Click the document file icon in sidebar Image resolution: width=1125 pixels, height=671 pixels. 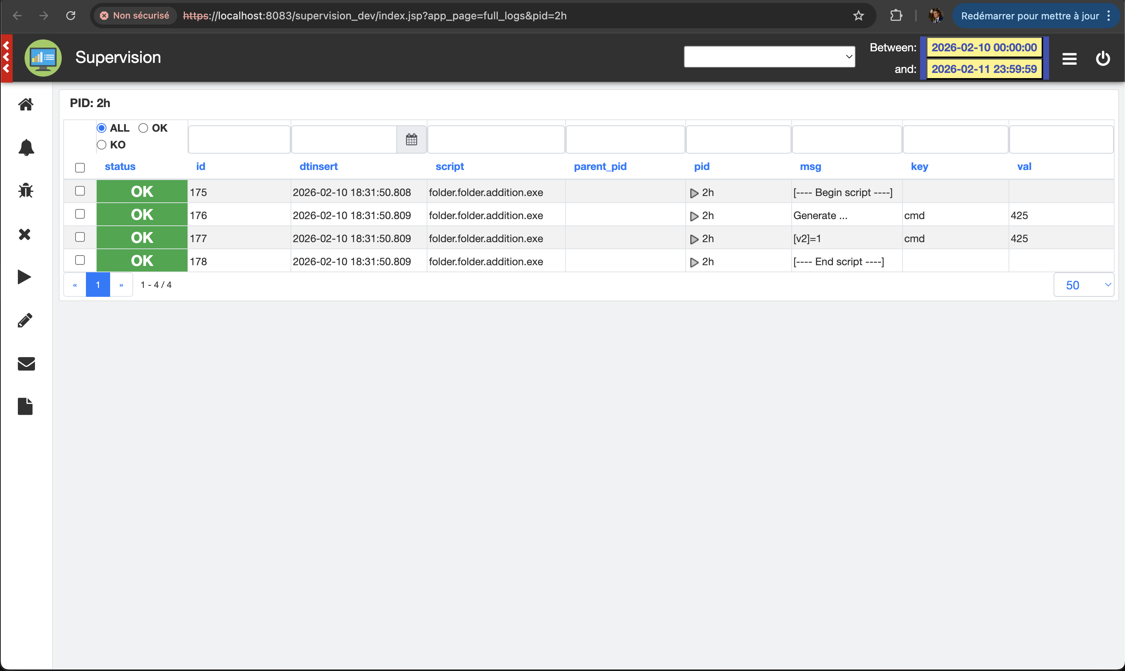[x=25, y=406]
